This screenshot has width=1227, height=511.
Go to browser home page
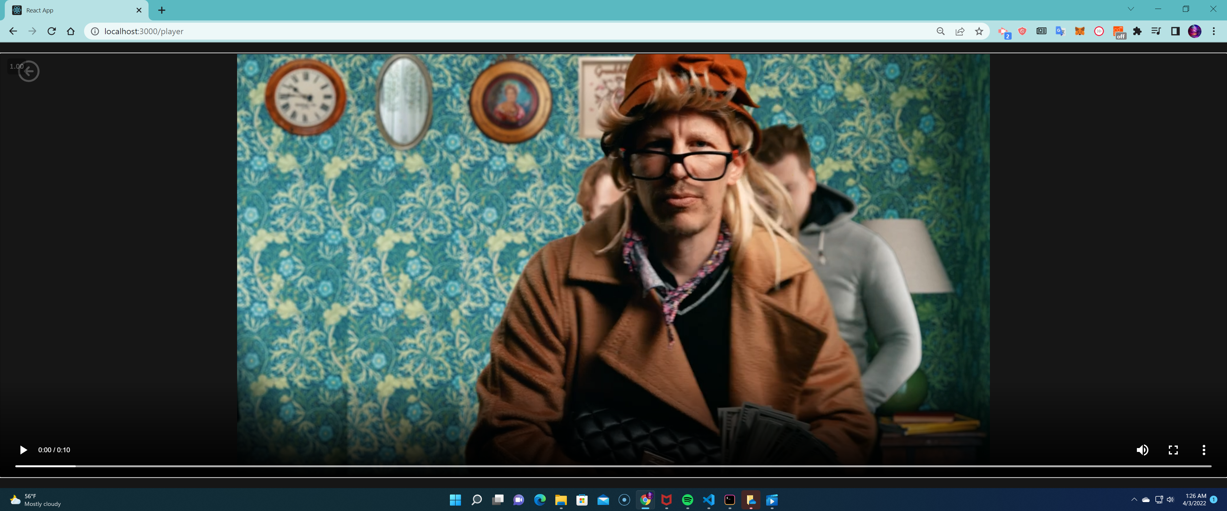coord(71,31)
